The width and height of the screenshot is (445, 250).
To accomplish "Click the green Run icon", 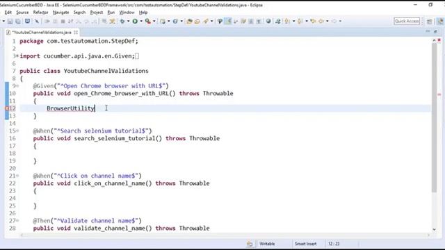I will click(135, 22).
